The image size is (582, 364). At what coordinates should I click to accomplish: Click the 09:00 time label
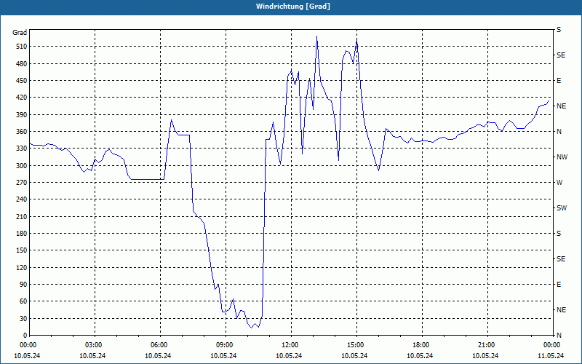(x=223, y=345)
